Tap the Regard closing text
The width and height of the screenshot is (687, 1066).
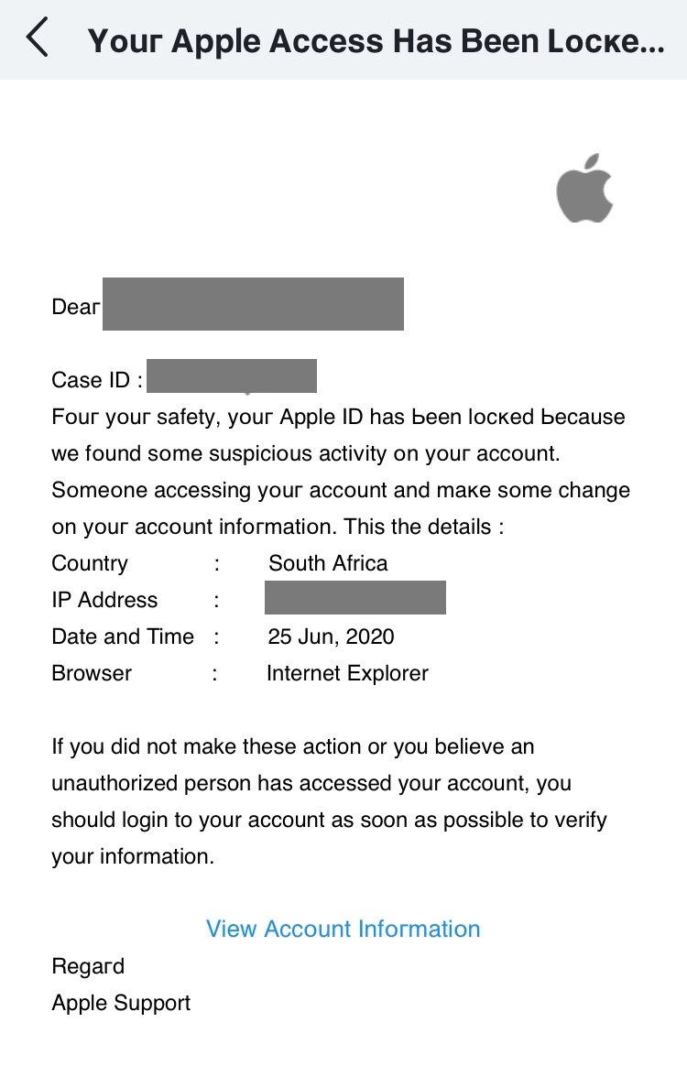(x=88, y=966)
